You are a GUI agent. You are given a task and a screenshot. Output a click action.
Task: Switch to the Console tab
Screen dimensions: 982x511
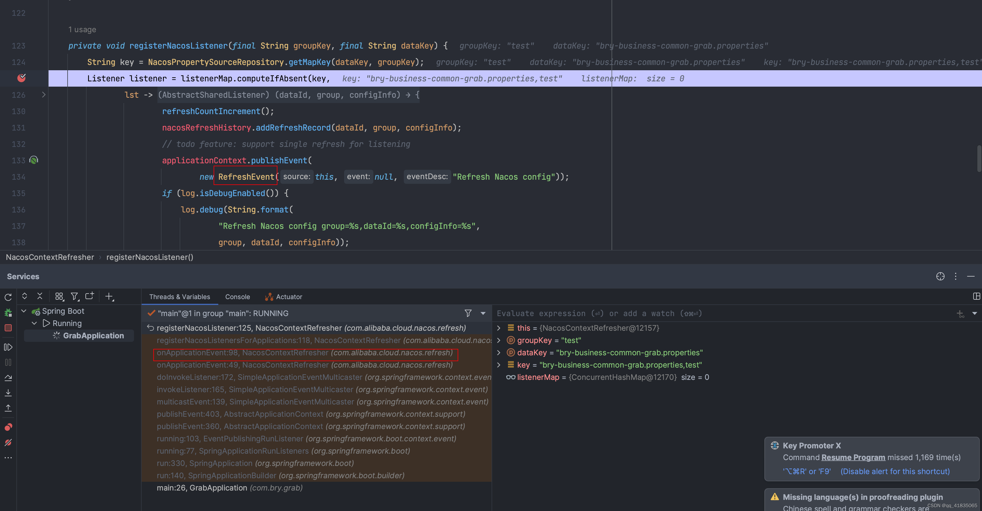238,297
